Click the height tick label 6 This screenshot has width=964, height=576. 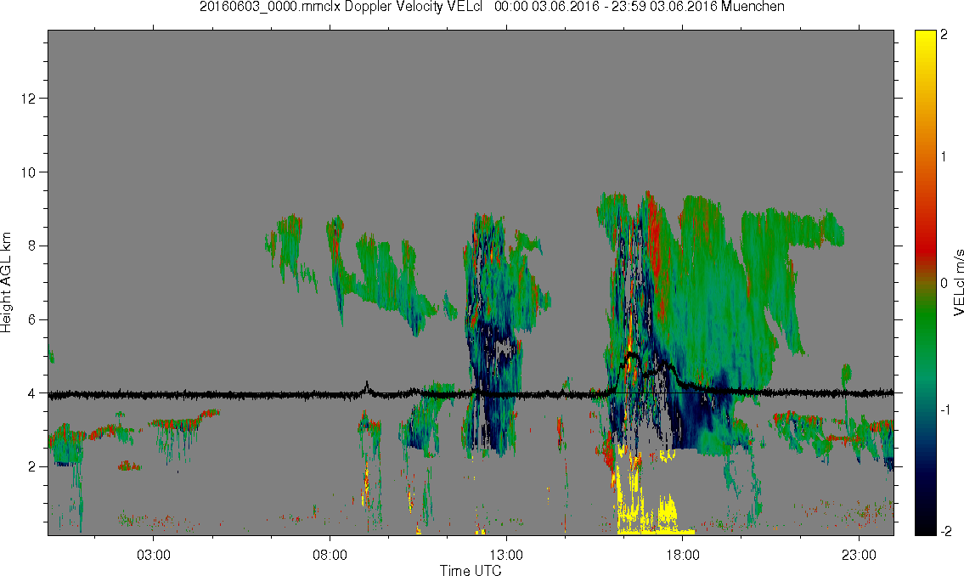(x=32, y=319)
